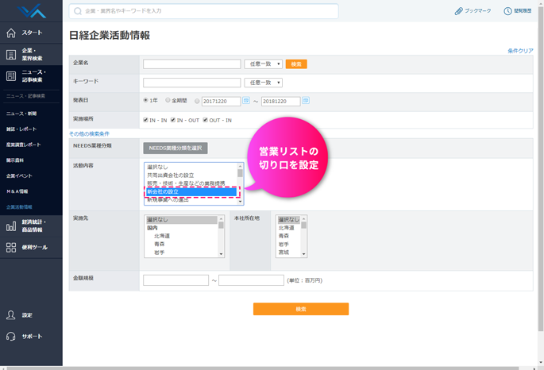Screen dimensions: 544x370
Task: Click the 実施先 list scrollbar thumb
Action: pos(221,225)
